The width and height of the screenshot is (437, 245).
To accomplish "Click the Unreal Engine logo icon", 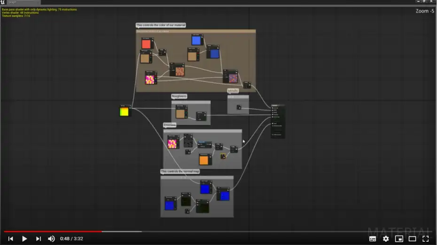I will (3, 2).
